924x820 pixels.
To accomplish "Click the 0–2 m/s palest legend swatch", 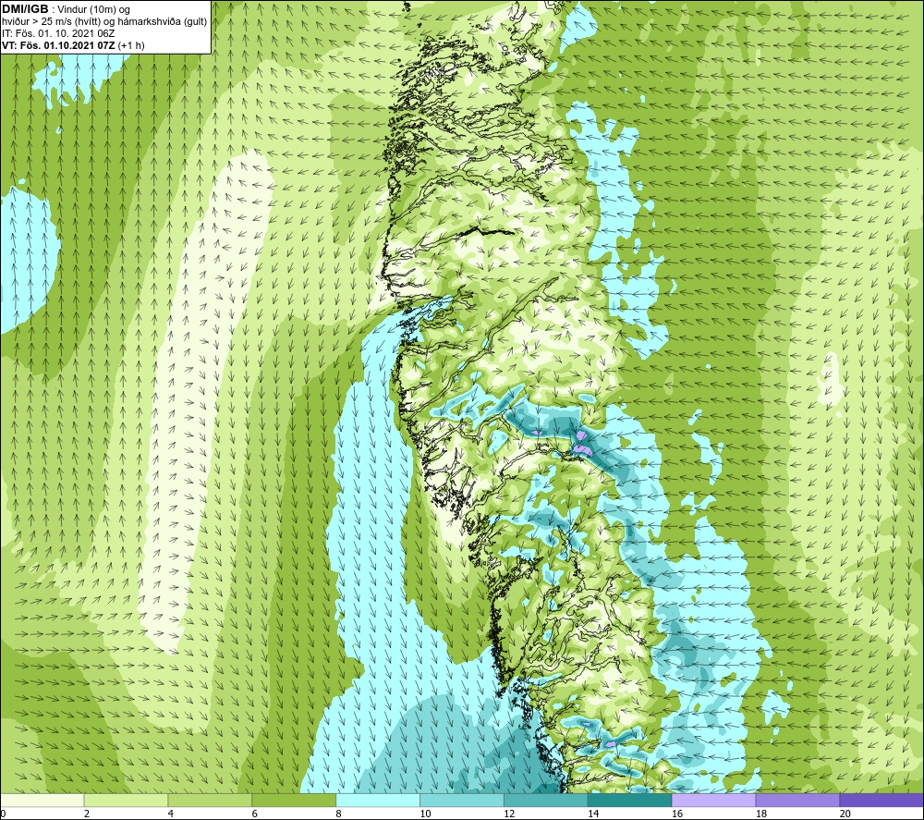I will click(43, 800).
